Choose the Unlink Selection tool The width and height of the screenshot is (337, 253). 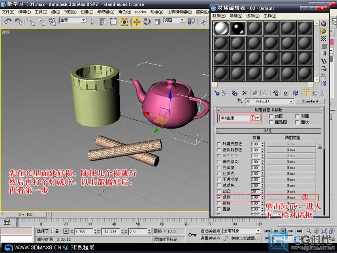[41, 21]
